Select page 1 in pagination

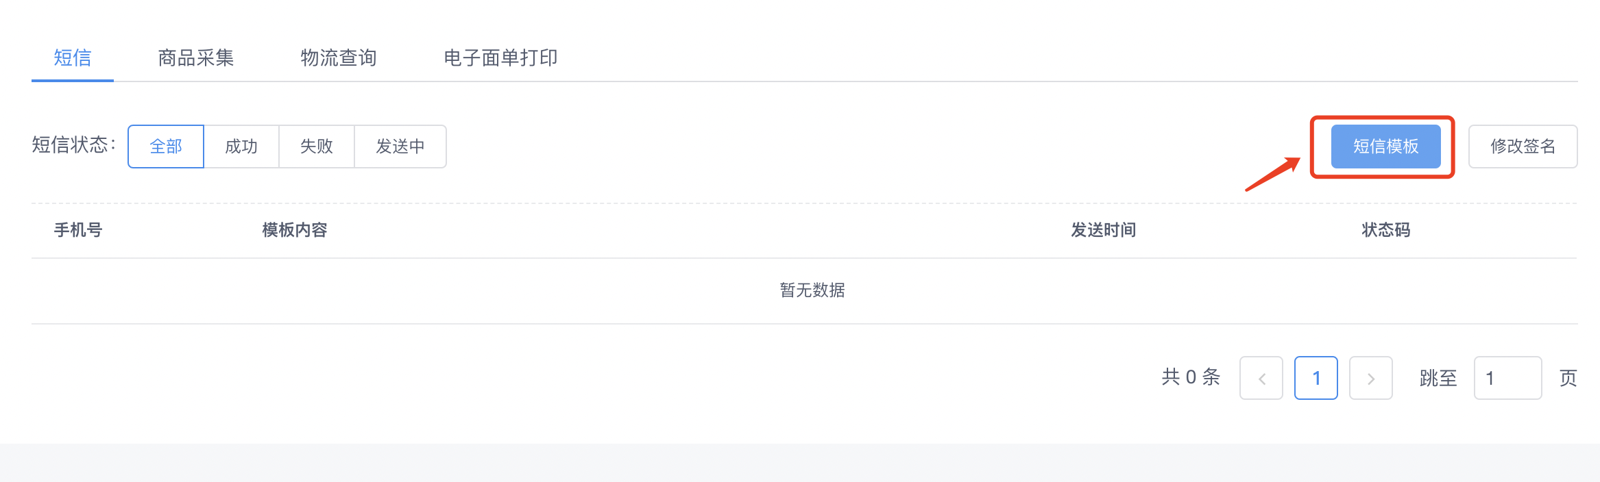point(1316,378)
